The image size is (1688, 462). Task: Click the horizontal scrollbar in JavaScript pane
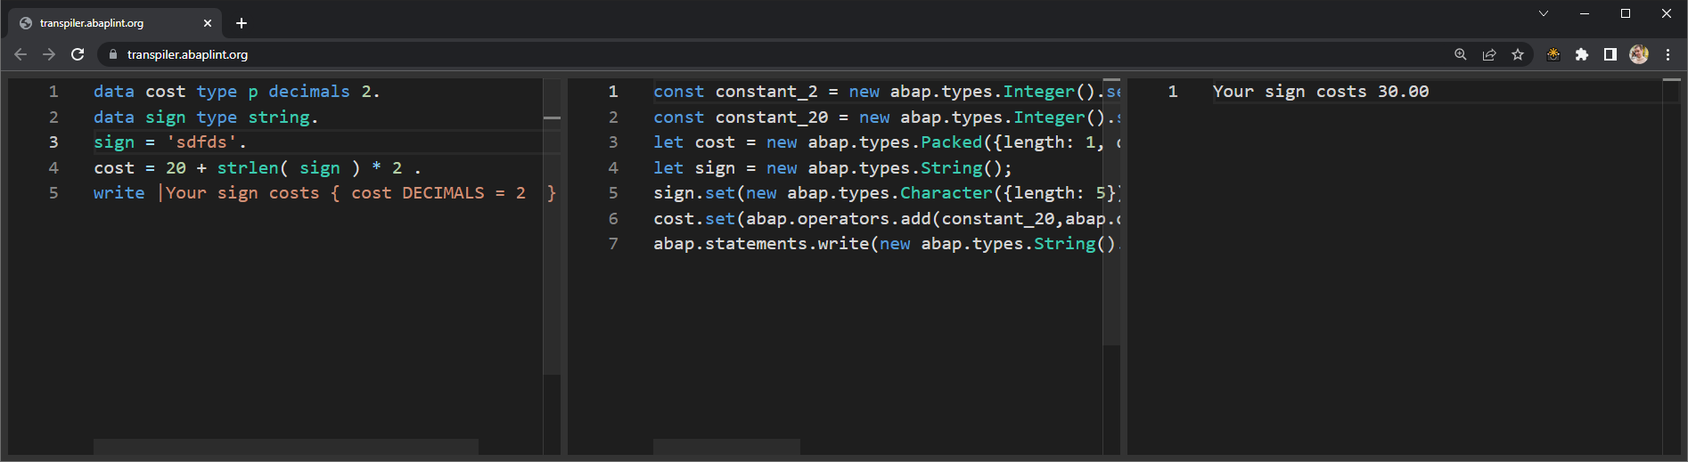[726, 446]
